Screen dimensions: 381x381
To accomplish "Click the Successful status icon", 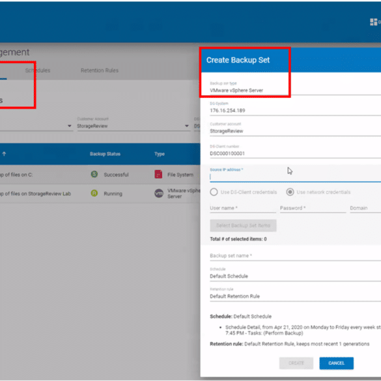I will pyautogui.click(x=94, y=175).
